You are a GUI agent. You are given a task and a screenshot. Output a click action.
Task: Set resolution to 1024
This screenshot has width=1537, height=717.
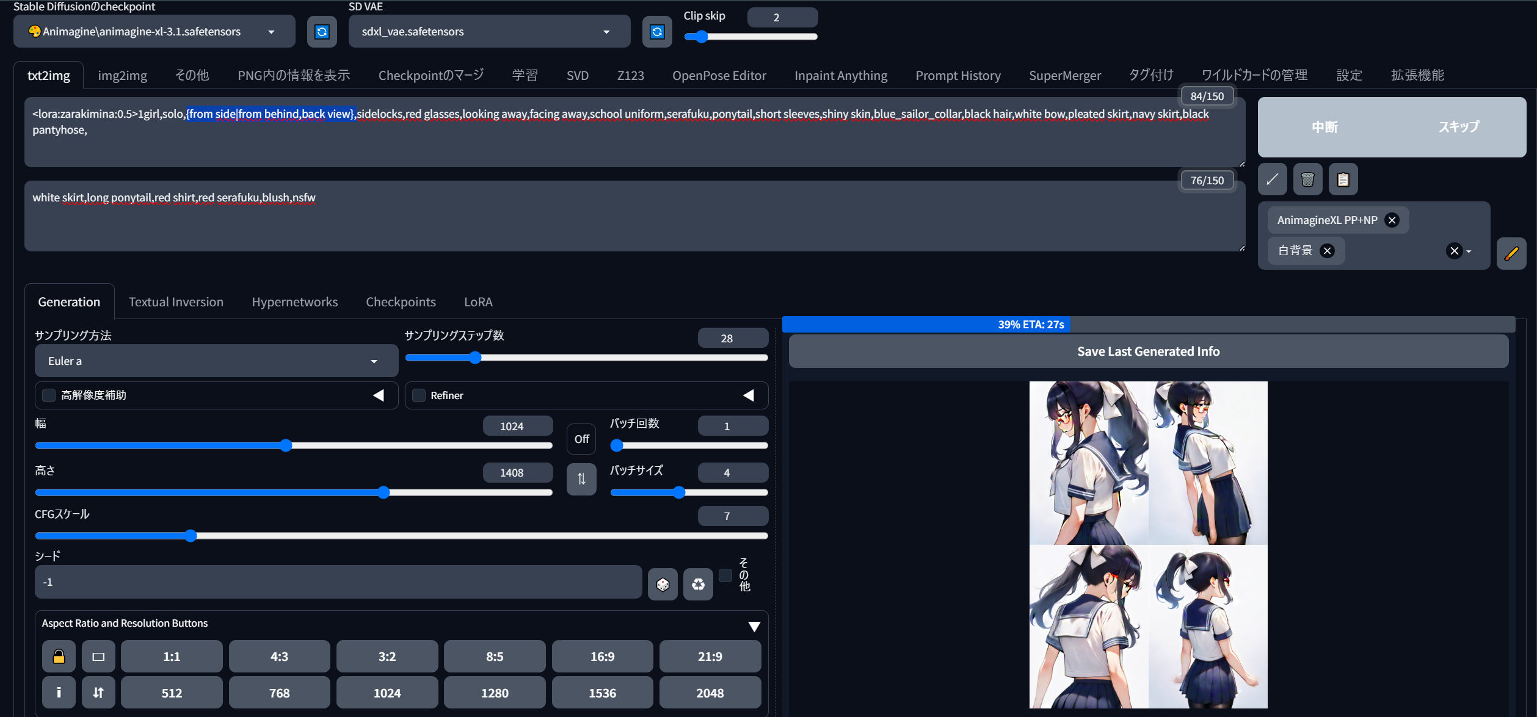coord(387,693)
